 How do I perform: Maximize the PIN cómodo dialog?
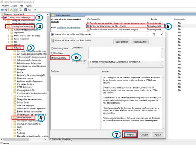154,35
